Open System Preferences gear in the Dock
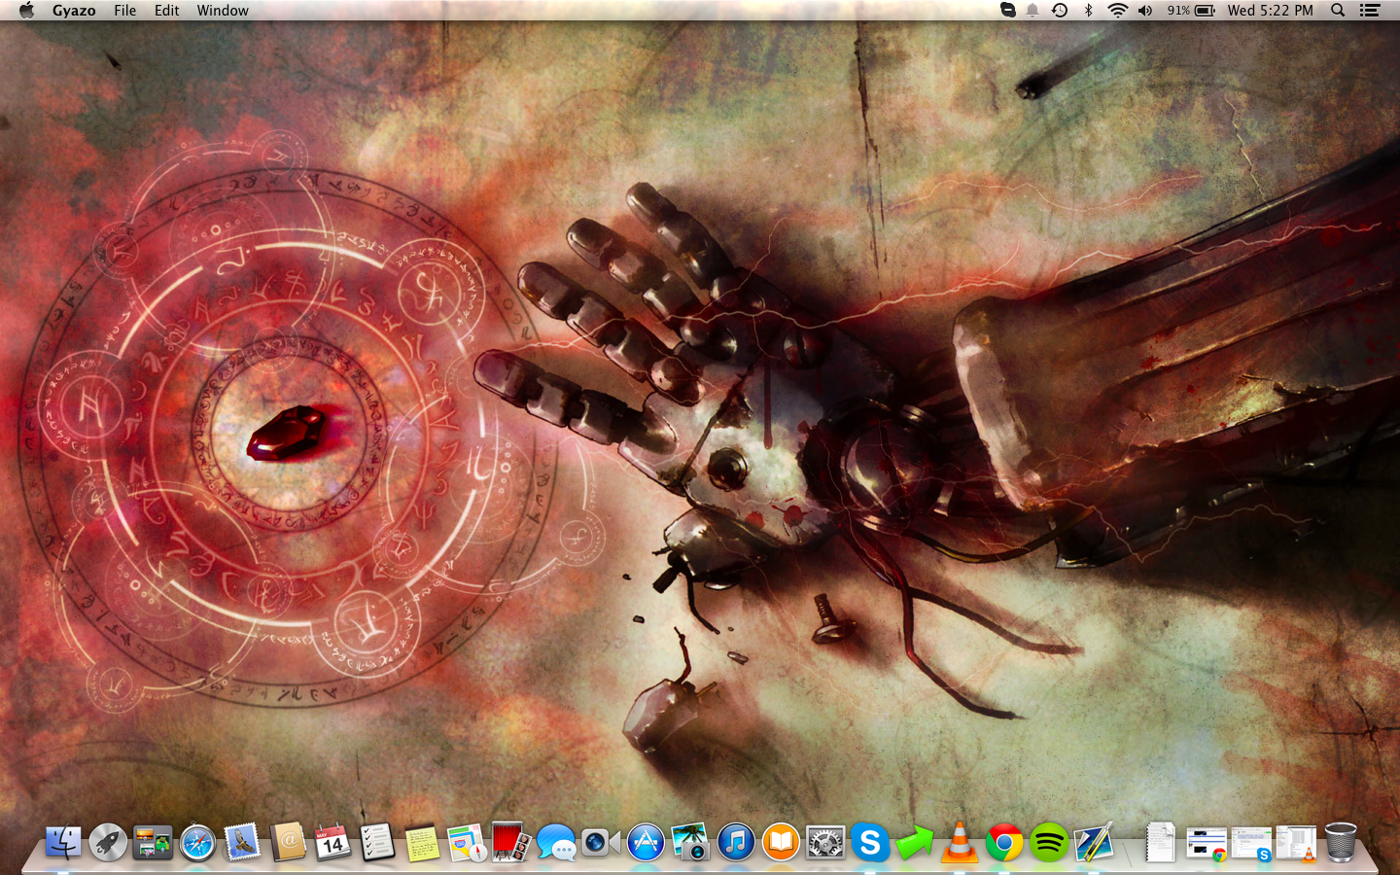The image size is (1400, 875). (825, 842)
